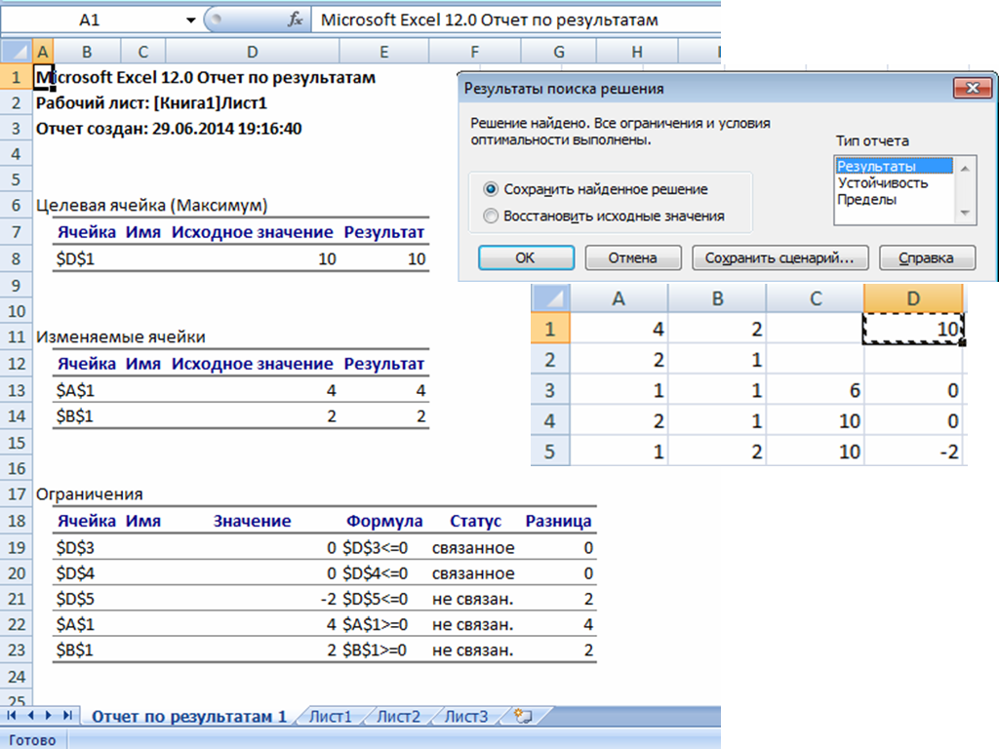Click the Статус column header text
Image resolution: width=999 pixels, height=749 pixels.
475,521
